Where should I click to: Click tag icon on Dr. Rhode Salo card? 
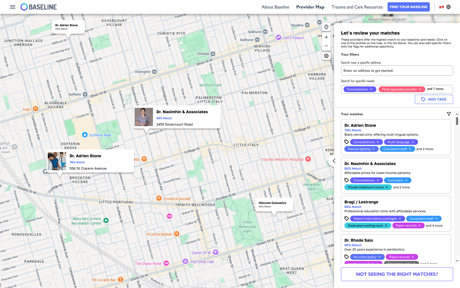click(347, 257)
